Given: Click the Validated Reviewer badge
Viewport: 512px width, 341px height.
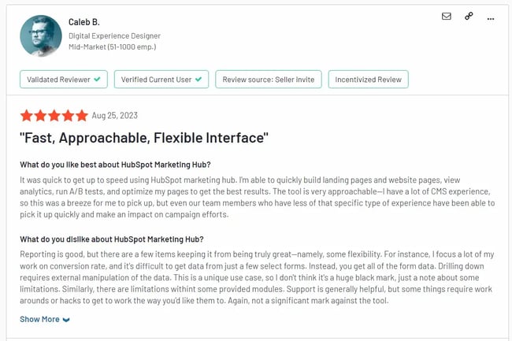Looking at the screenshot, I should (64, 80).
